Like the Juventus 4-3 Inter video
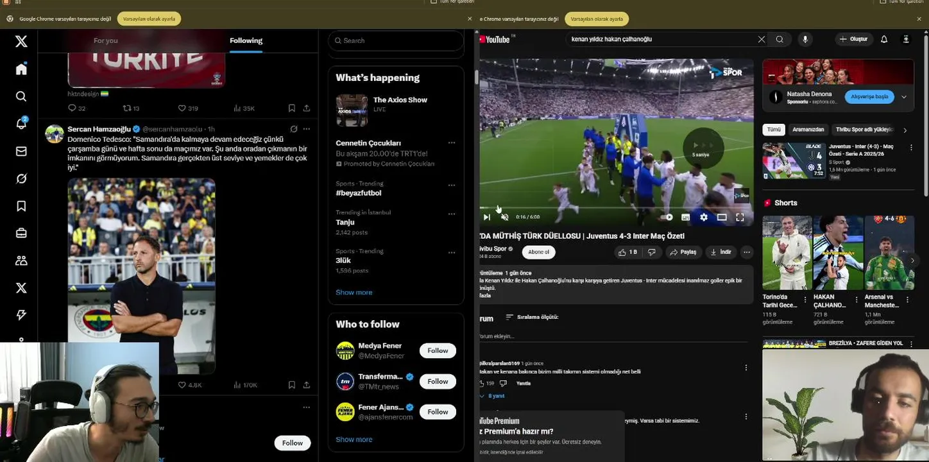 (627, 252)
